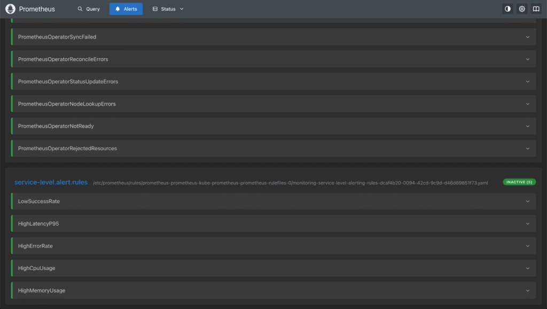Expand PrometheusOperatorRejectedResources chevron
The image size is (547, 309).
[527, 149]
